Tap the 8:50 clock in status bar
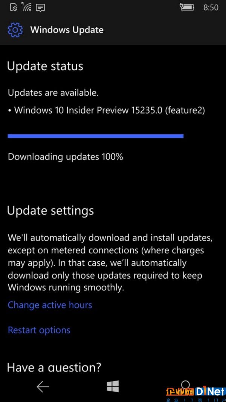This screenshot has height=402, width=226. 211,8
